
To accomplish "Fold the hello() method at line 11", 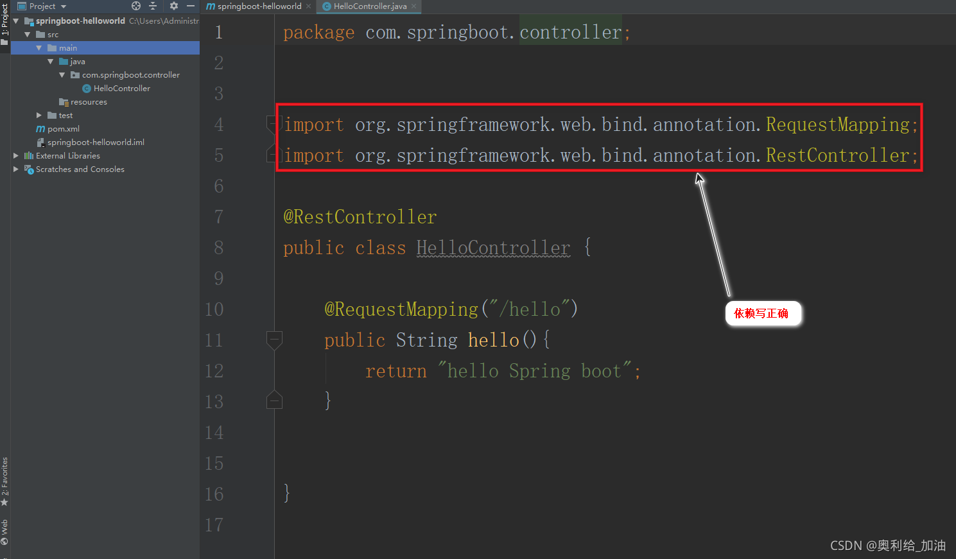I will pyautogui.click(x=274, y=340).
